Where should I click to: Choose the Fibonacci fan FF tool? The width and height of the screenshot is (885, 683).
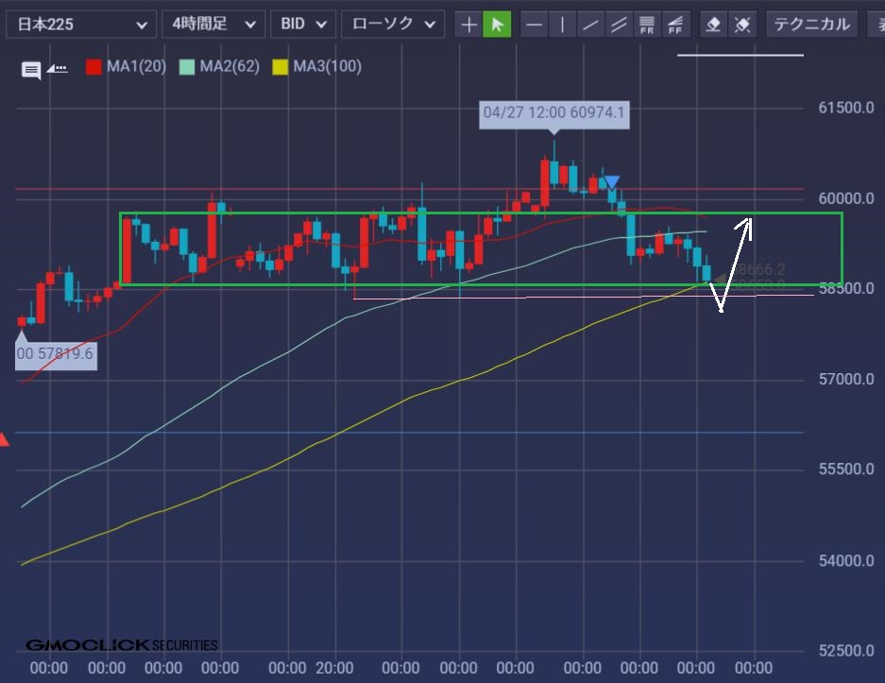click(x=676, y=25)
